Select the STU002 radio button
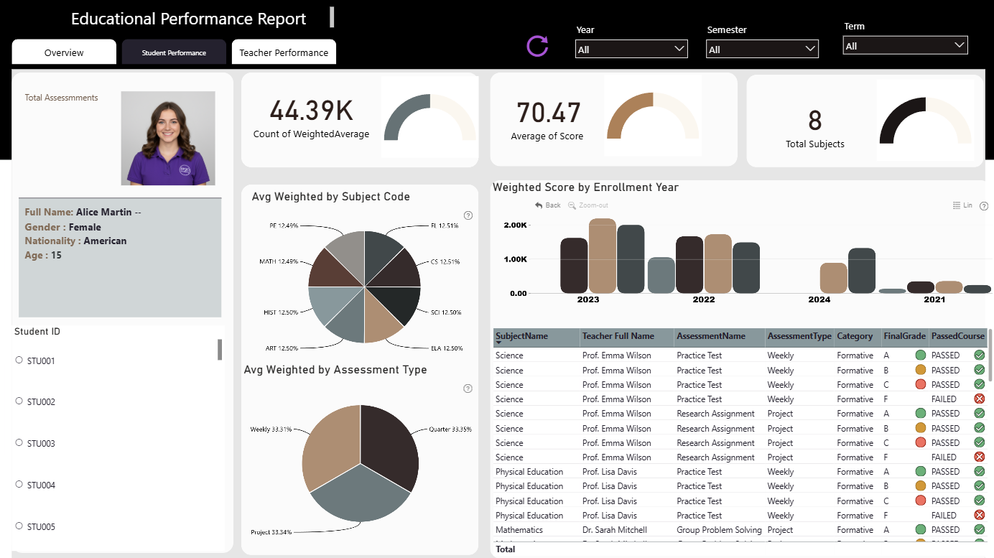 19,401
